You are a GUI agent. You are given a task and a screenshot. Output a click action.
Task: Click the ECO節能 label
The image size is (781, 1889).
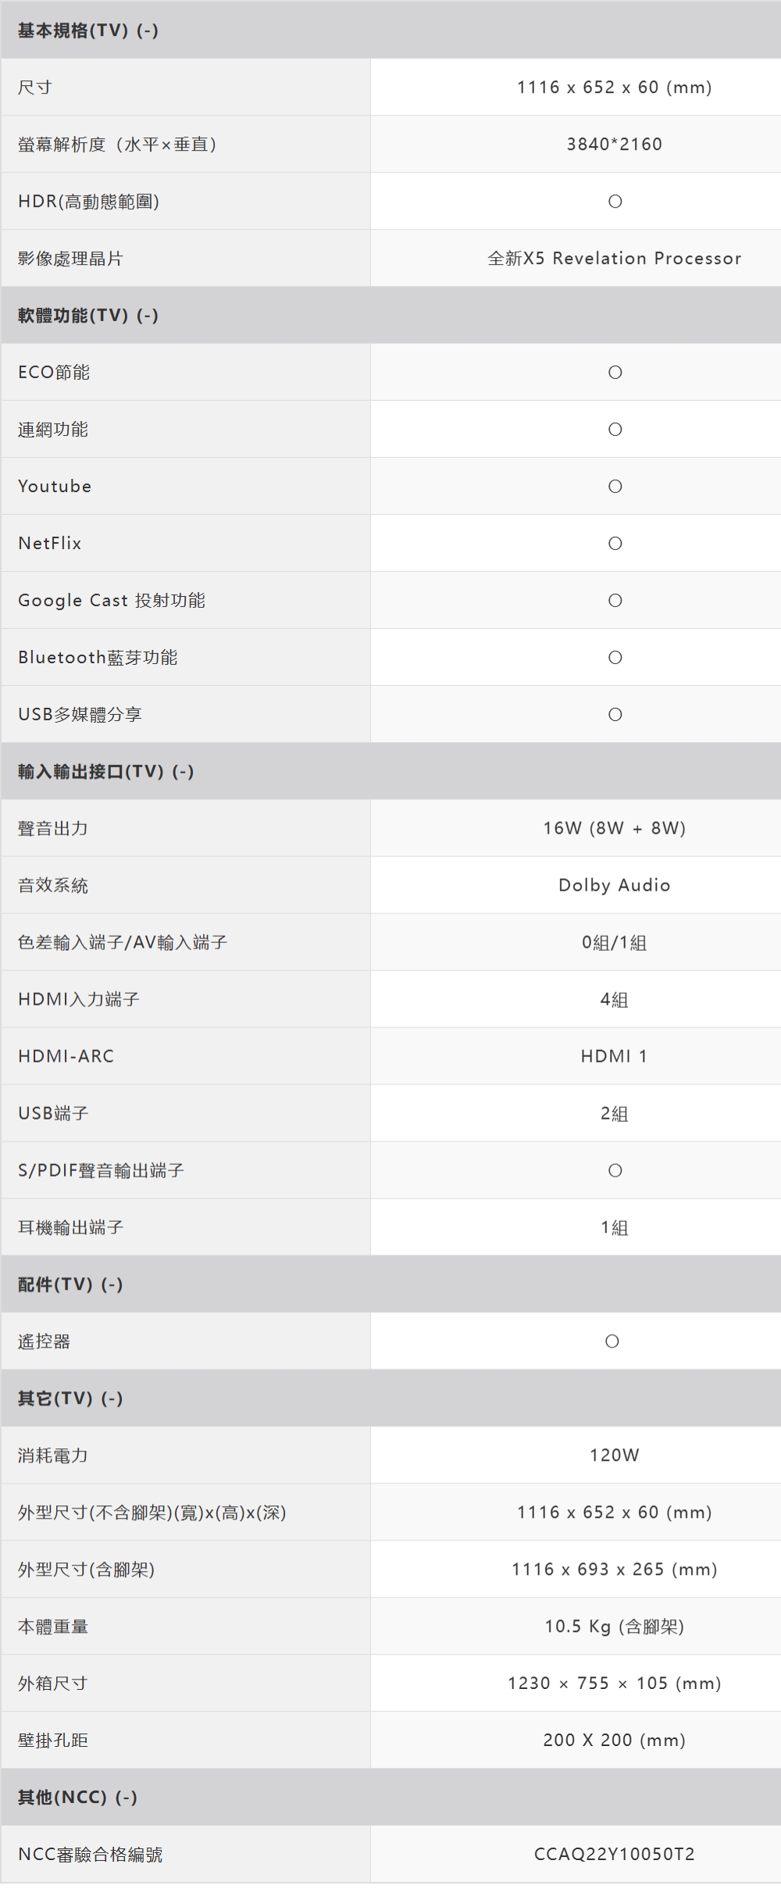54,373
